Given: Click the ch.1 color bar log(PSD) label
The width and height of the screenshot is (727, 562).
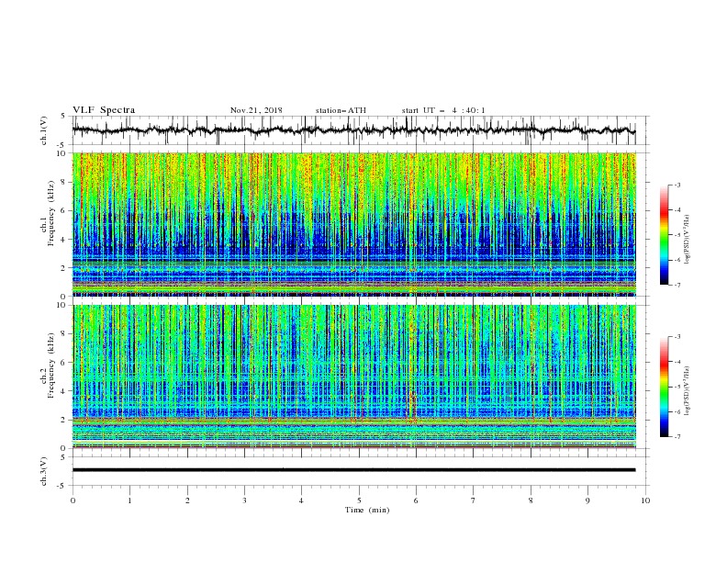Looking at the screenshot, I should (688, 240).
